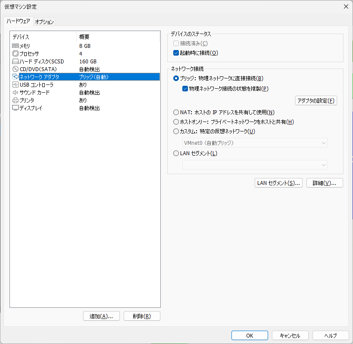Open the ヘルプ button

coord(331,336)
